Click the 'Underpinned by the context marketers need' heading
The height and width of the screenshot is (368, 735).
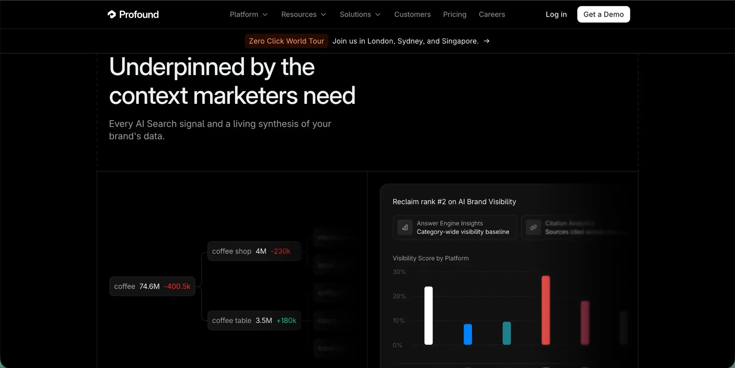click(232, 81)
